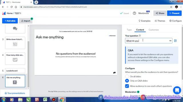
Task: Open the Mentimote beta link
Action: (144, 13)
